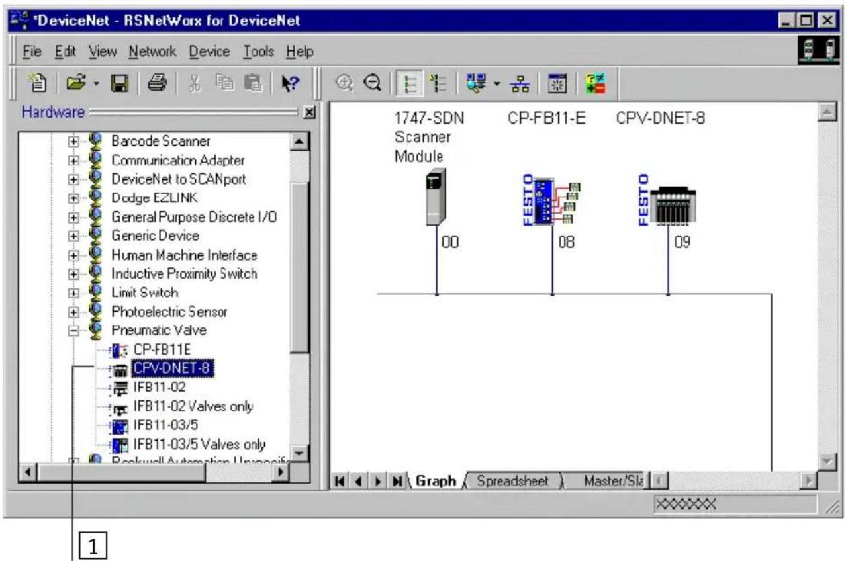Open the Help menu
This screenshot has height=561, width=846.
pyautogui.click(x=300, y=51)
